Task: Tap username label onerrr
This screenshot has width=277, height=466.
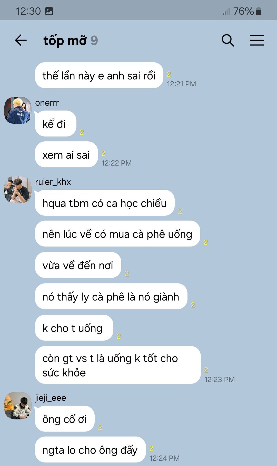Action: tap(47, 103)
